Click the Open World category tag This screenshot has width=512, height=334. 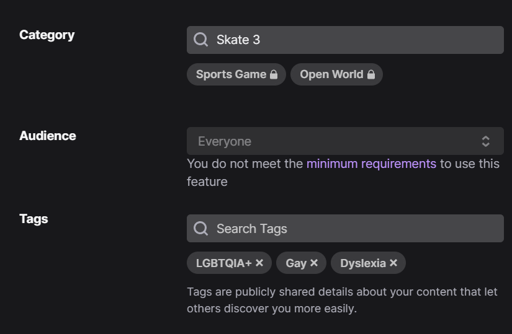point(336,74)
